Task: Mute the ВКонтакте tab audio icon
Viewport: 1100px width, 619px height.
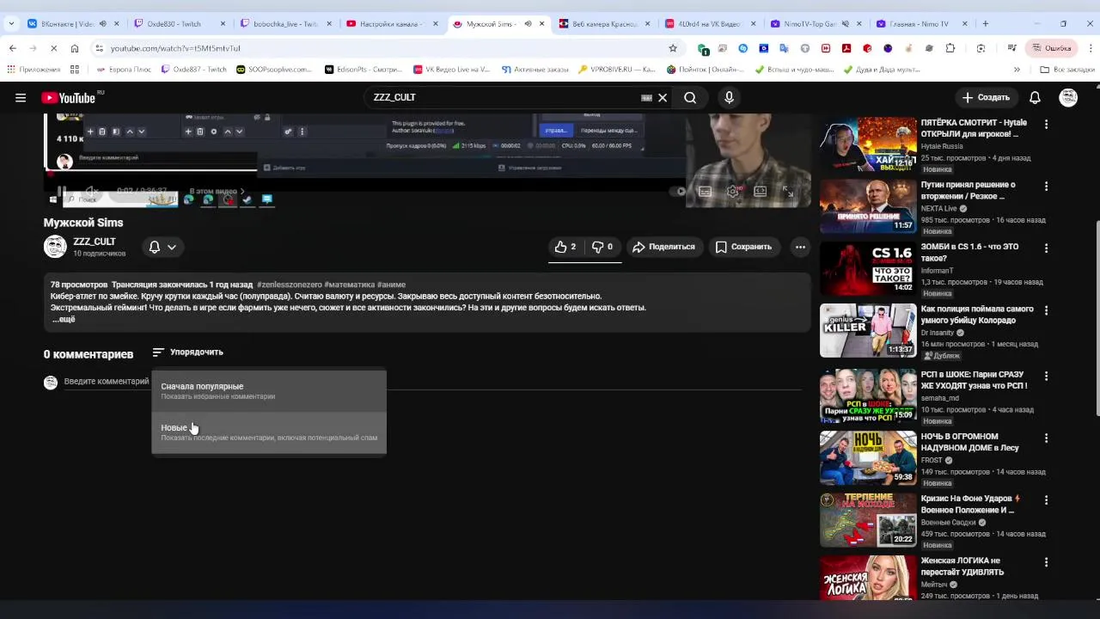Action: tap(102, 24)
